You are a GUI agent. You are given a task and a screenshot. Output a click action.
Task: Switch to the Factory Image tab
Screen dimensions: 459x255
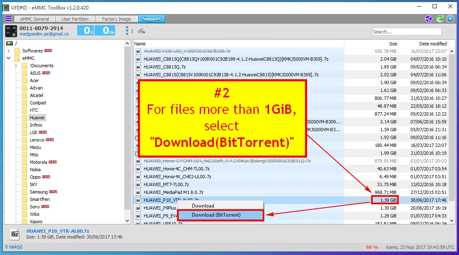pyautogui.click(x=116, y=19)
